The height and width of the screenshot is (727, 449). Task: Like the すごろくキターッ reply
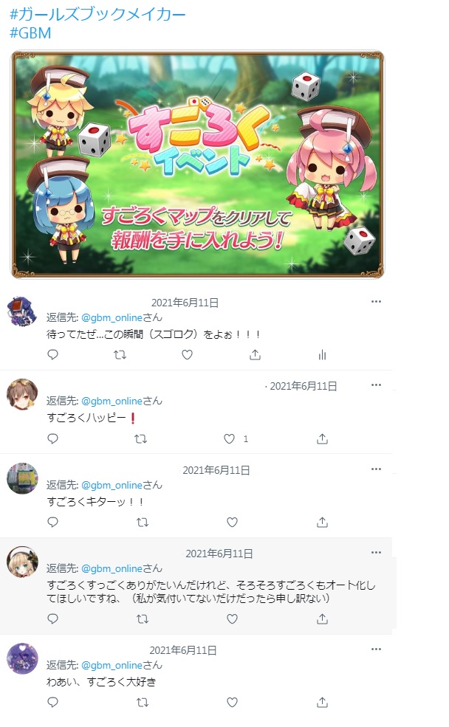pyautogui.click(x=232, y=523)
